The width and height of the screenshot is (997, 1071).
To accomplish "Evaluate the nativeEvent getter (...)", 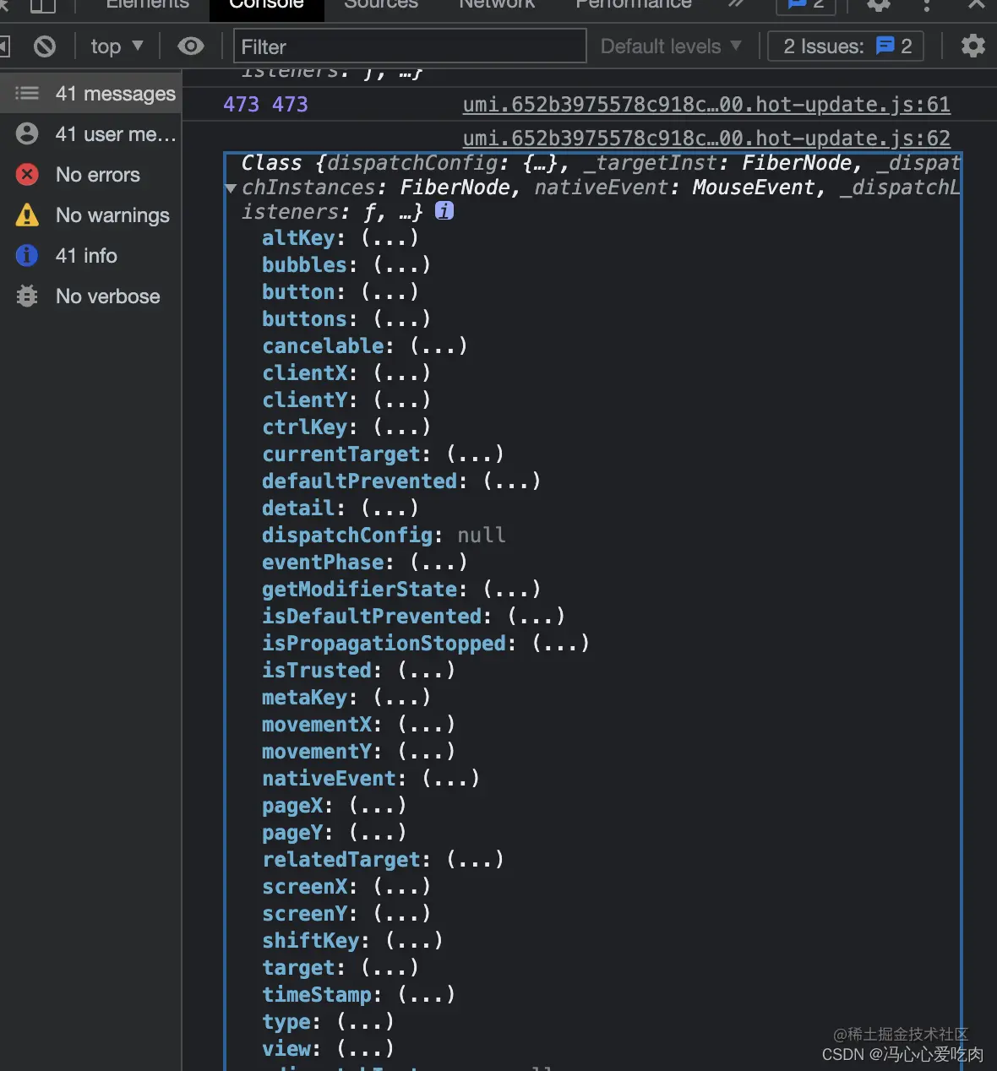I will tap(451, 779).
